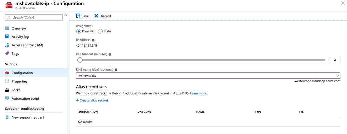347x134 pixels.
Task: Click the Access control (IAM) icon
Action: [x=7, y=45]
